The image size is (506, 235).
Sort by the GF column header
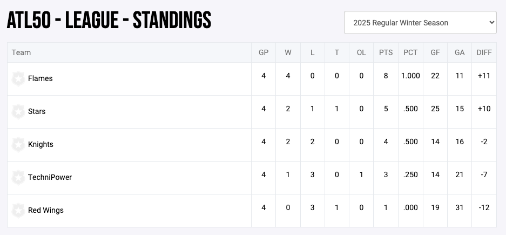pyautogui.click(x=435, y=53)
